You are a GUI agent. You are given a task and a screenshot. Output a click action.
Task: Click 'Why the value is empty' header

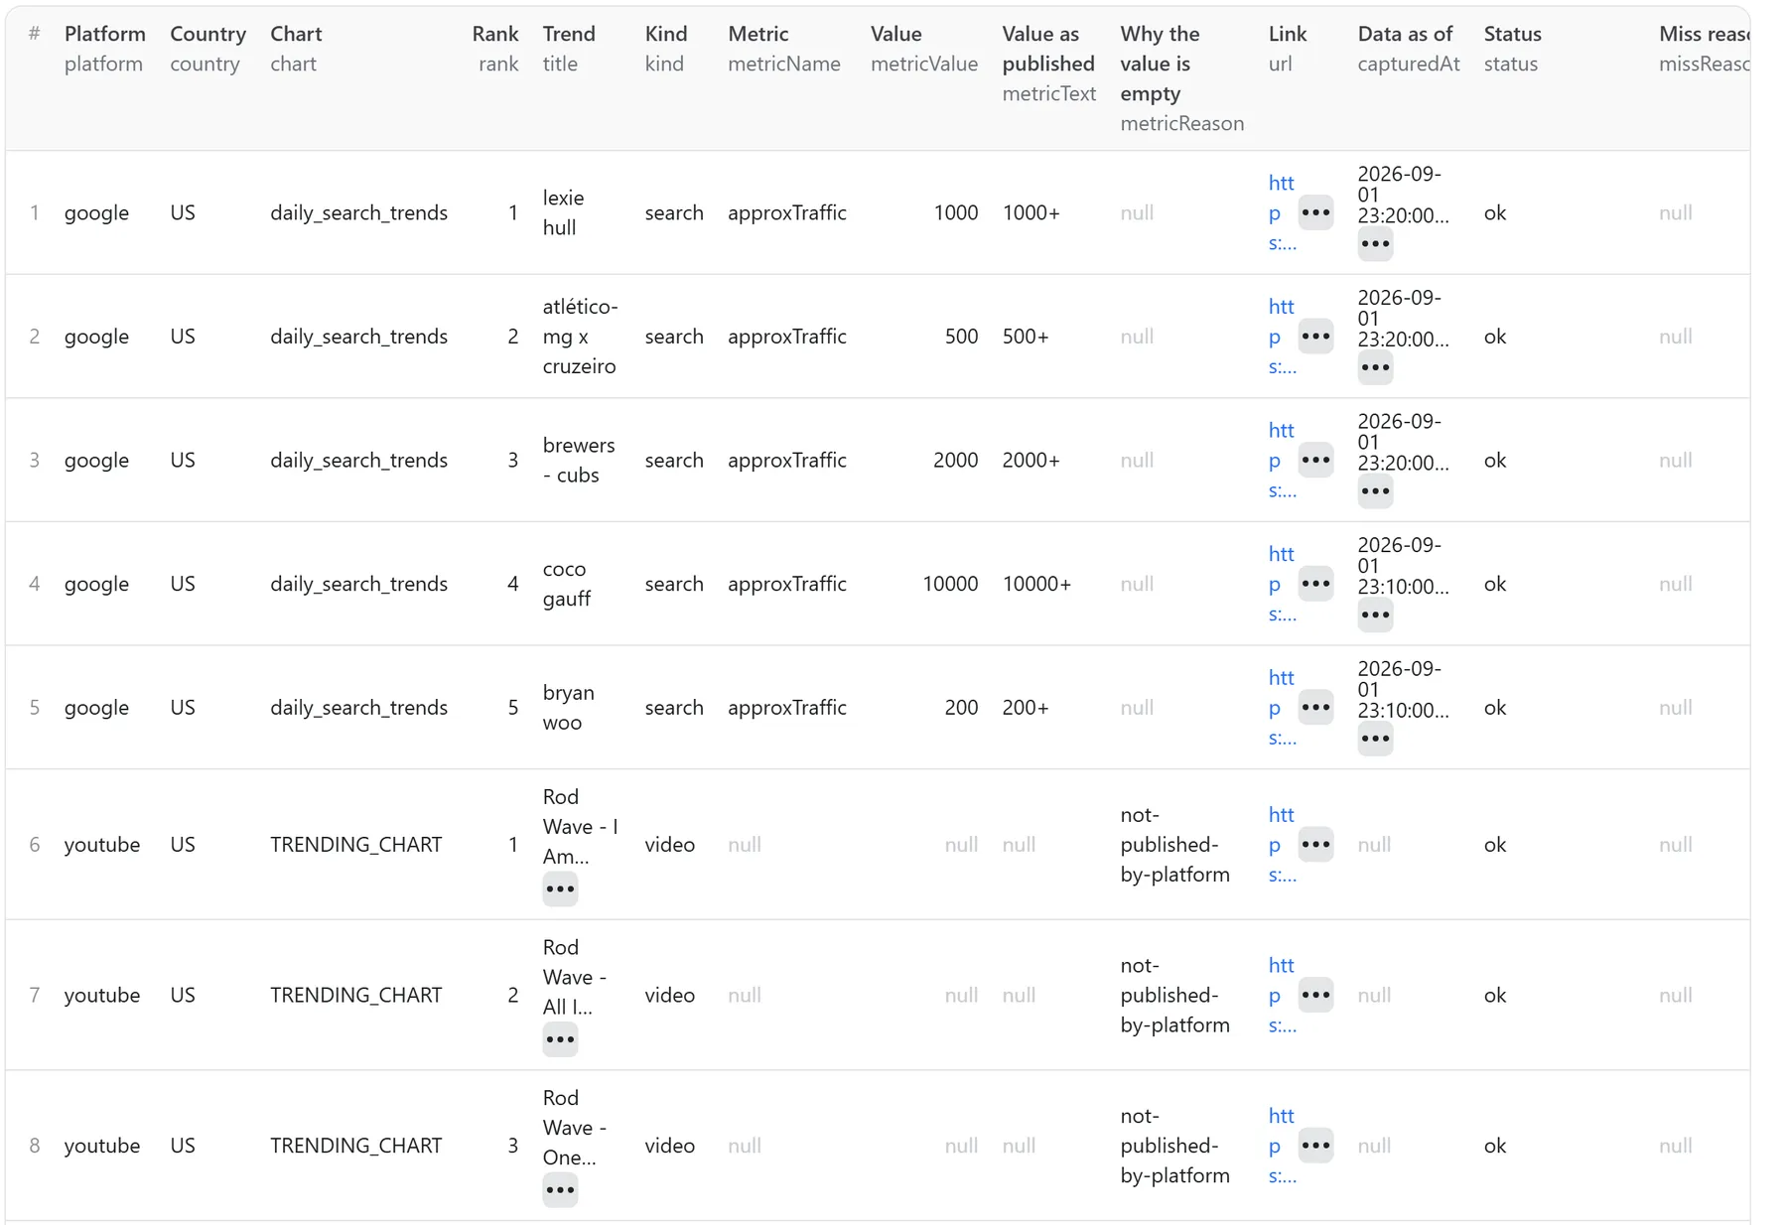pyautogui.click(x=1181, y=78)
